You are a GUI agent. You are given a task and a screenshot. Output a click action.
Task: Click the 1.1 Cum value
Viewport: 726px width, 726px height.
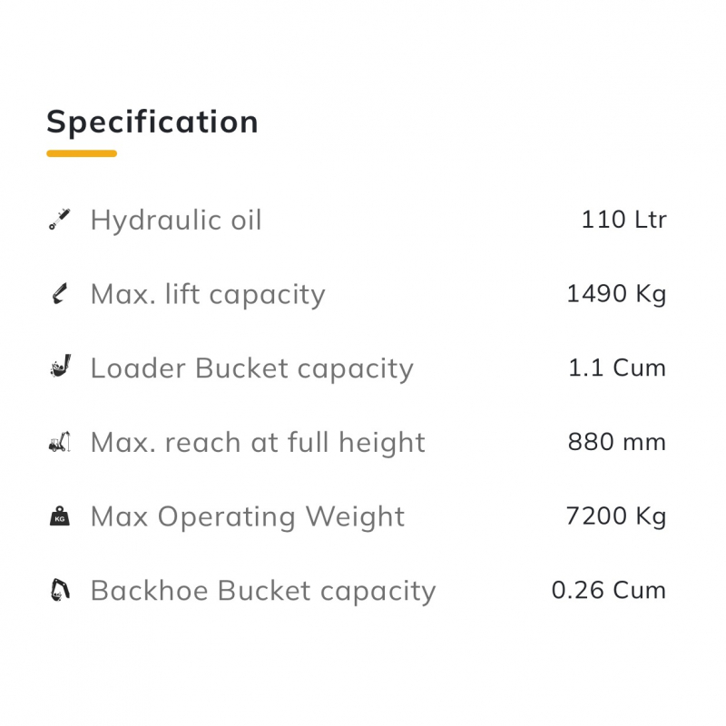617,368
